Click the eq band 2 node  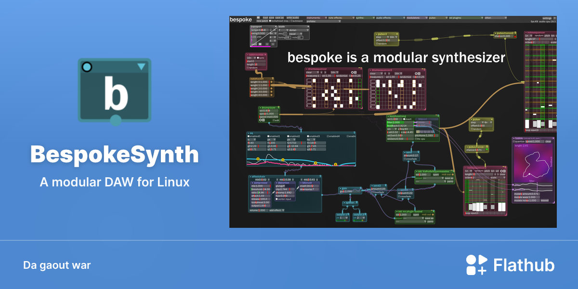pyautogui.click(x=335, y=164)
